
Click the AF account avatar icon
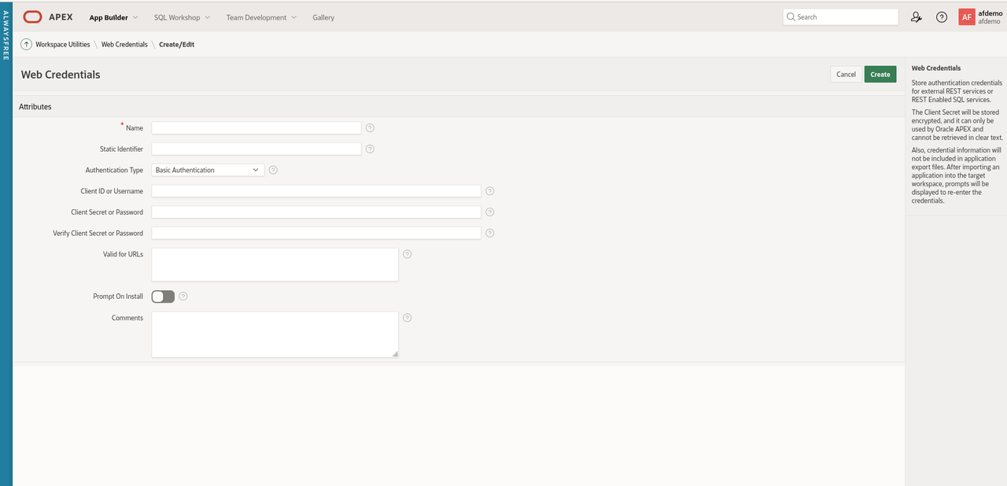point(966,17)
